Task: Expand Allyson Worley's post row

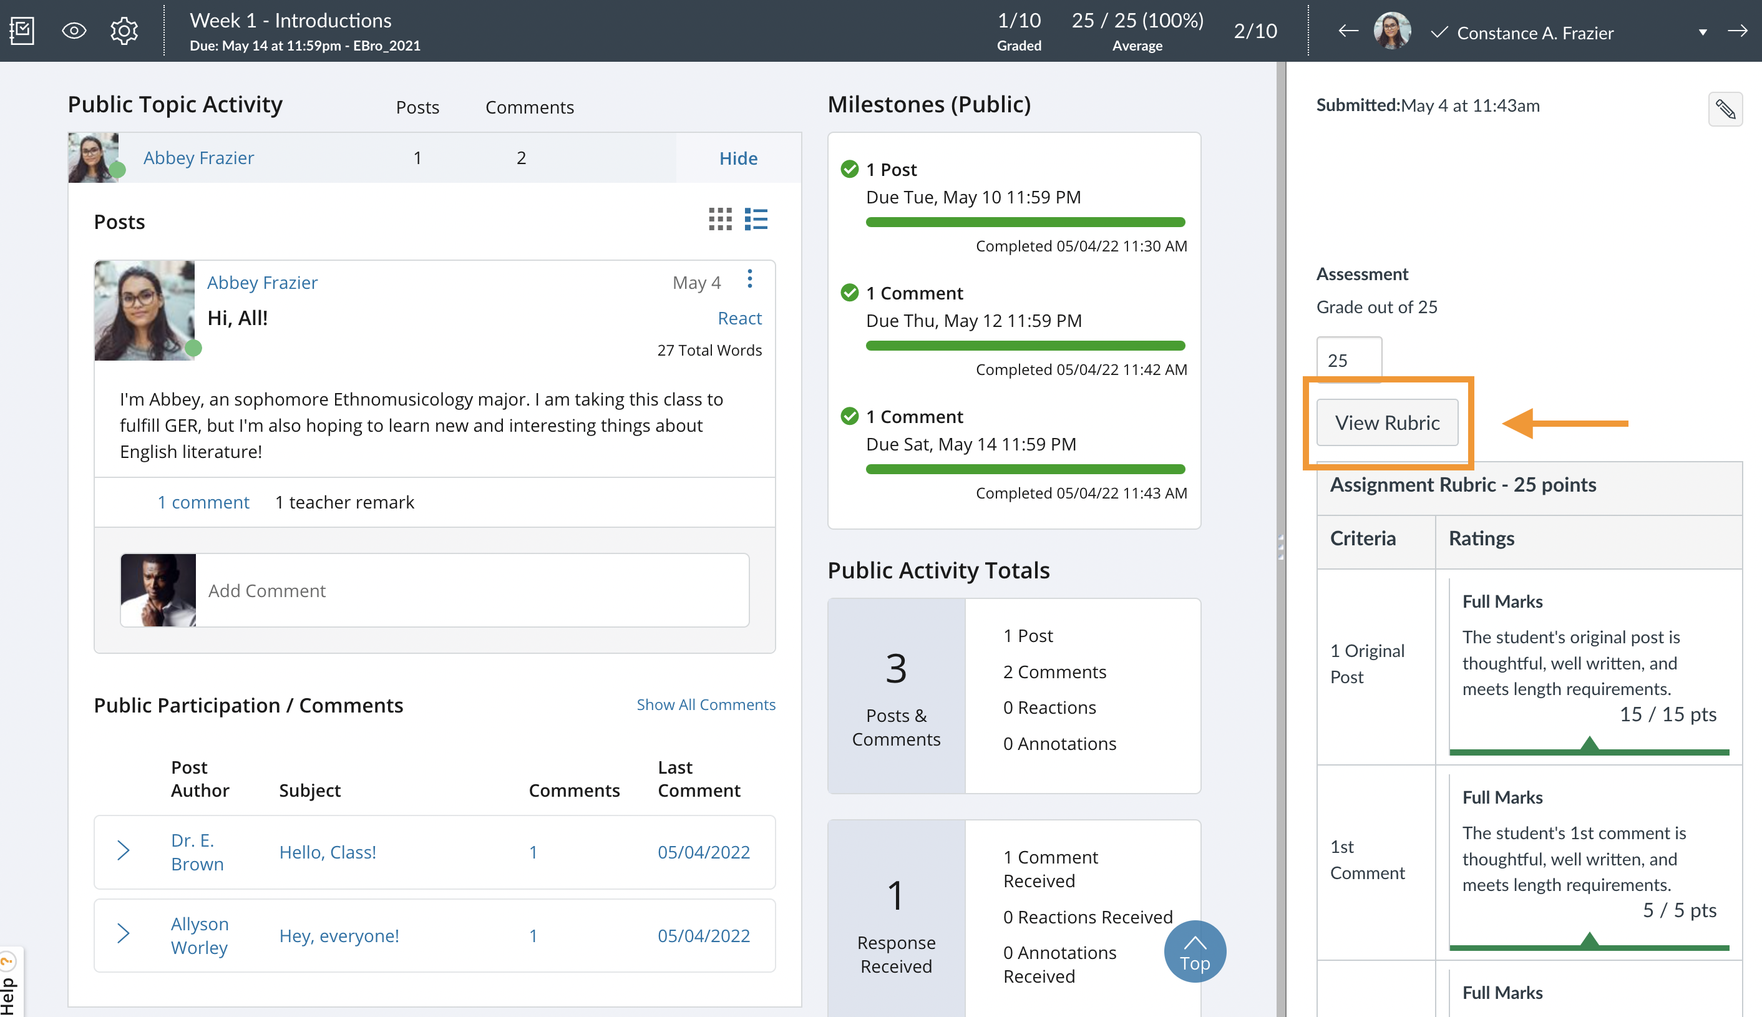Action: (x=124, y=934)
